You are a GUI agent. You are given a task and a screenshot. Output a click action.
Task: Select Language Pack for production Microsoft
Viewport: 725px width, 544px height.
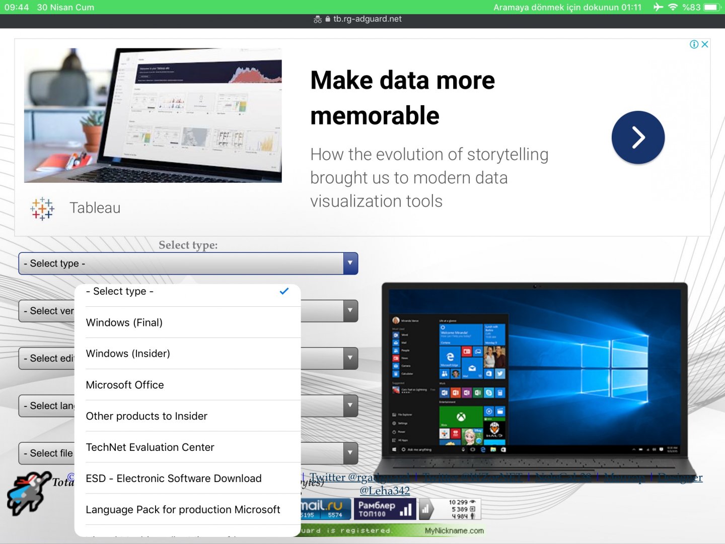188,510
